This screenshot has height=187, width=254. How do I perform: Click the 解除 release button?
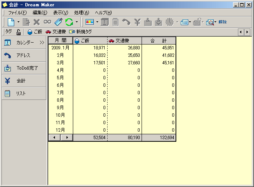point(223,22)
